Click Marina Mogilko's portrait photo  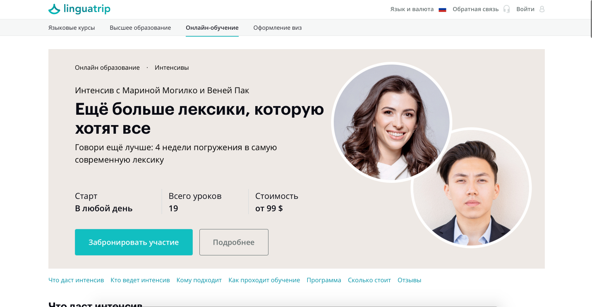point(391,123)
